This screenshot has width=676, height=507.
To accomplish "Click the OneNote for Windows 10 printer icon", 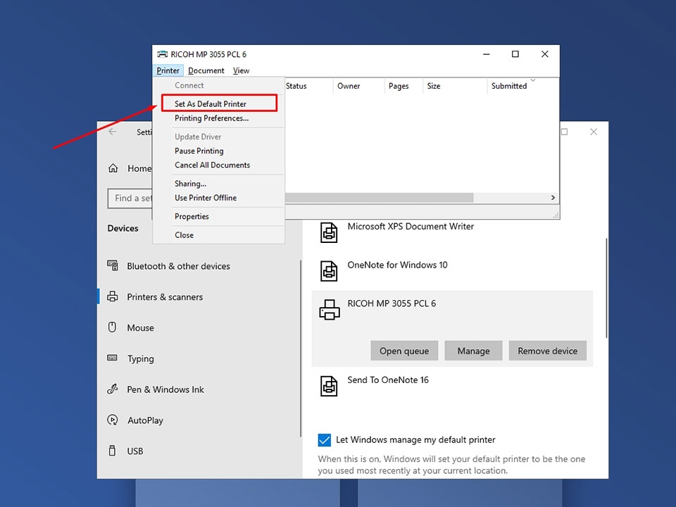I will [x=329, y=271].
